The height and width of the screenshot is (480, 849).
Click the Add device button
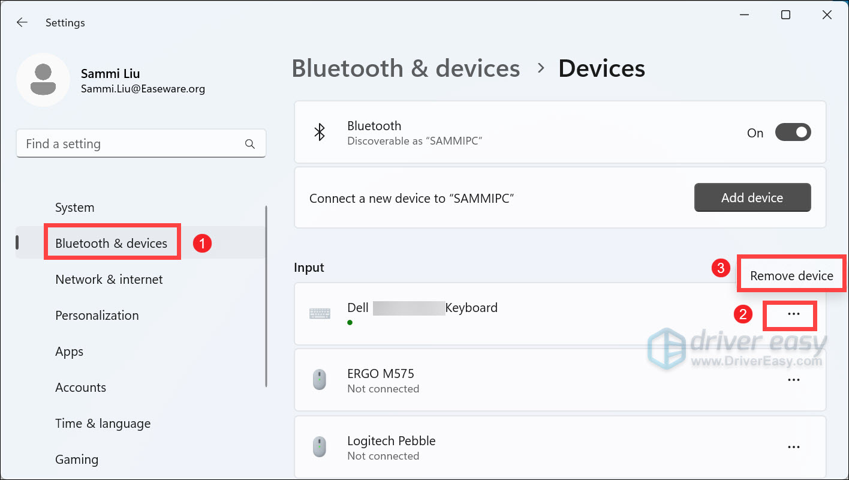[752, 197]
